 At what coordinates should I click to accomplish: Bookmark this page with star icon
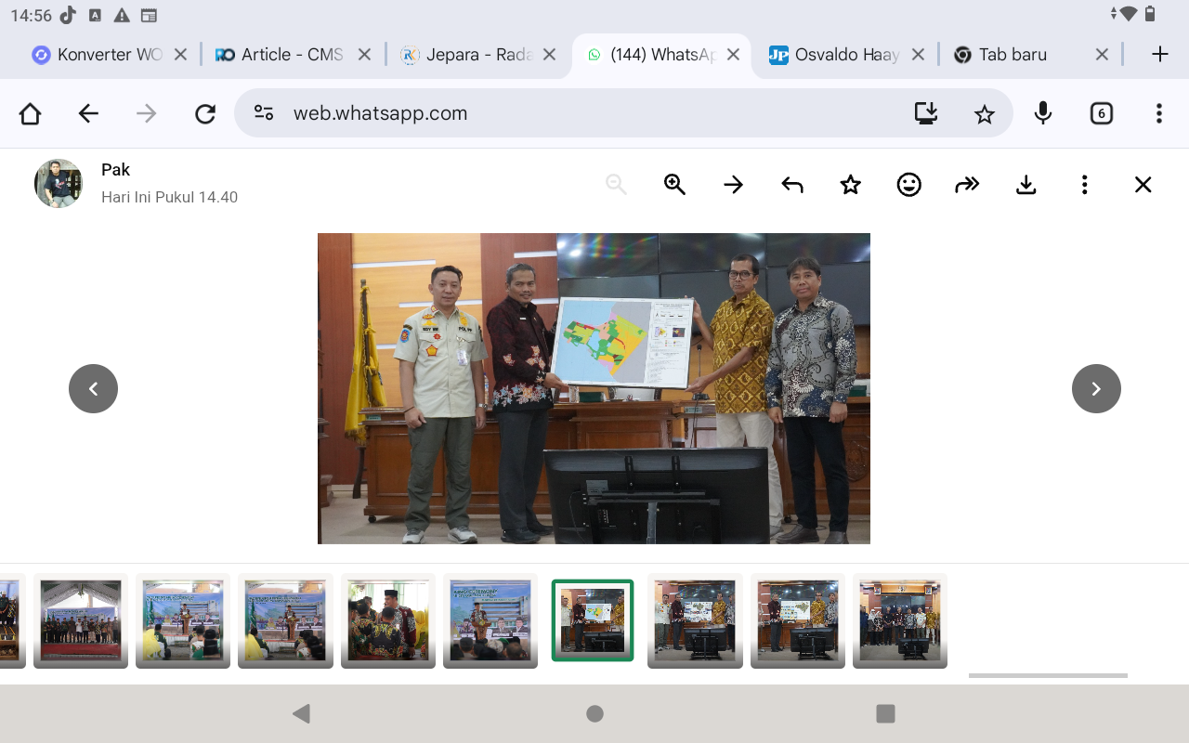984,113
